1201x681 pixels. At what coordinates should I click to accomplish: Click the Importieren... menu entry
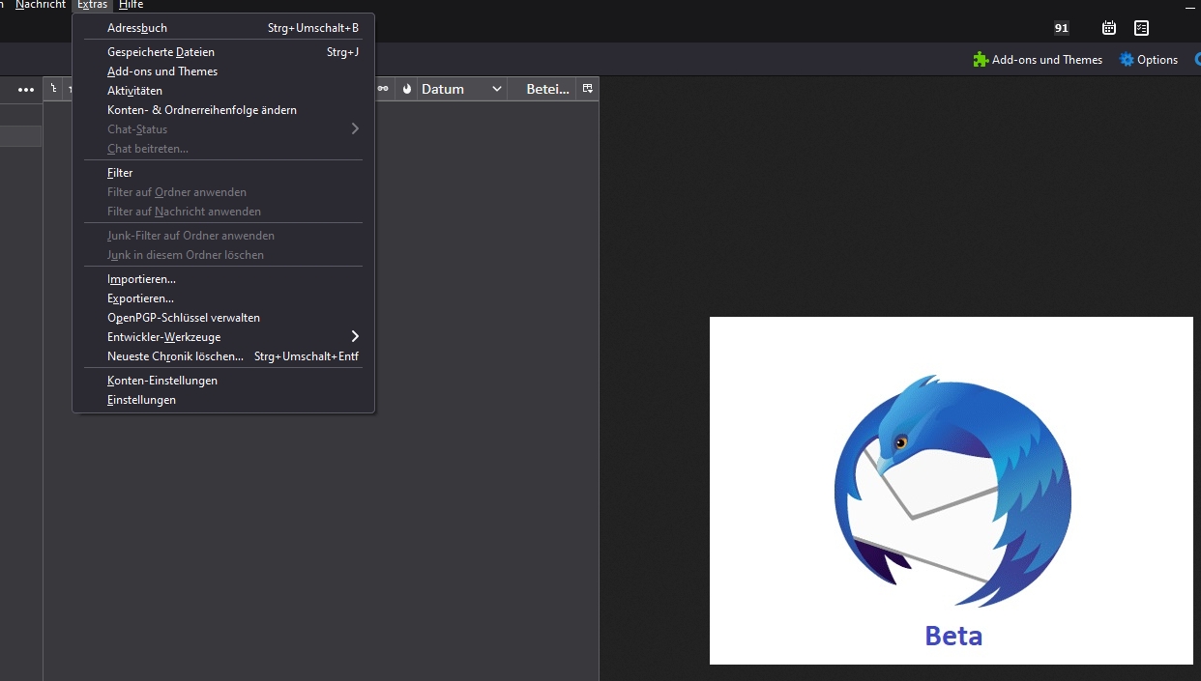(141, 279)
